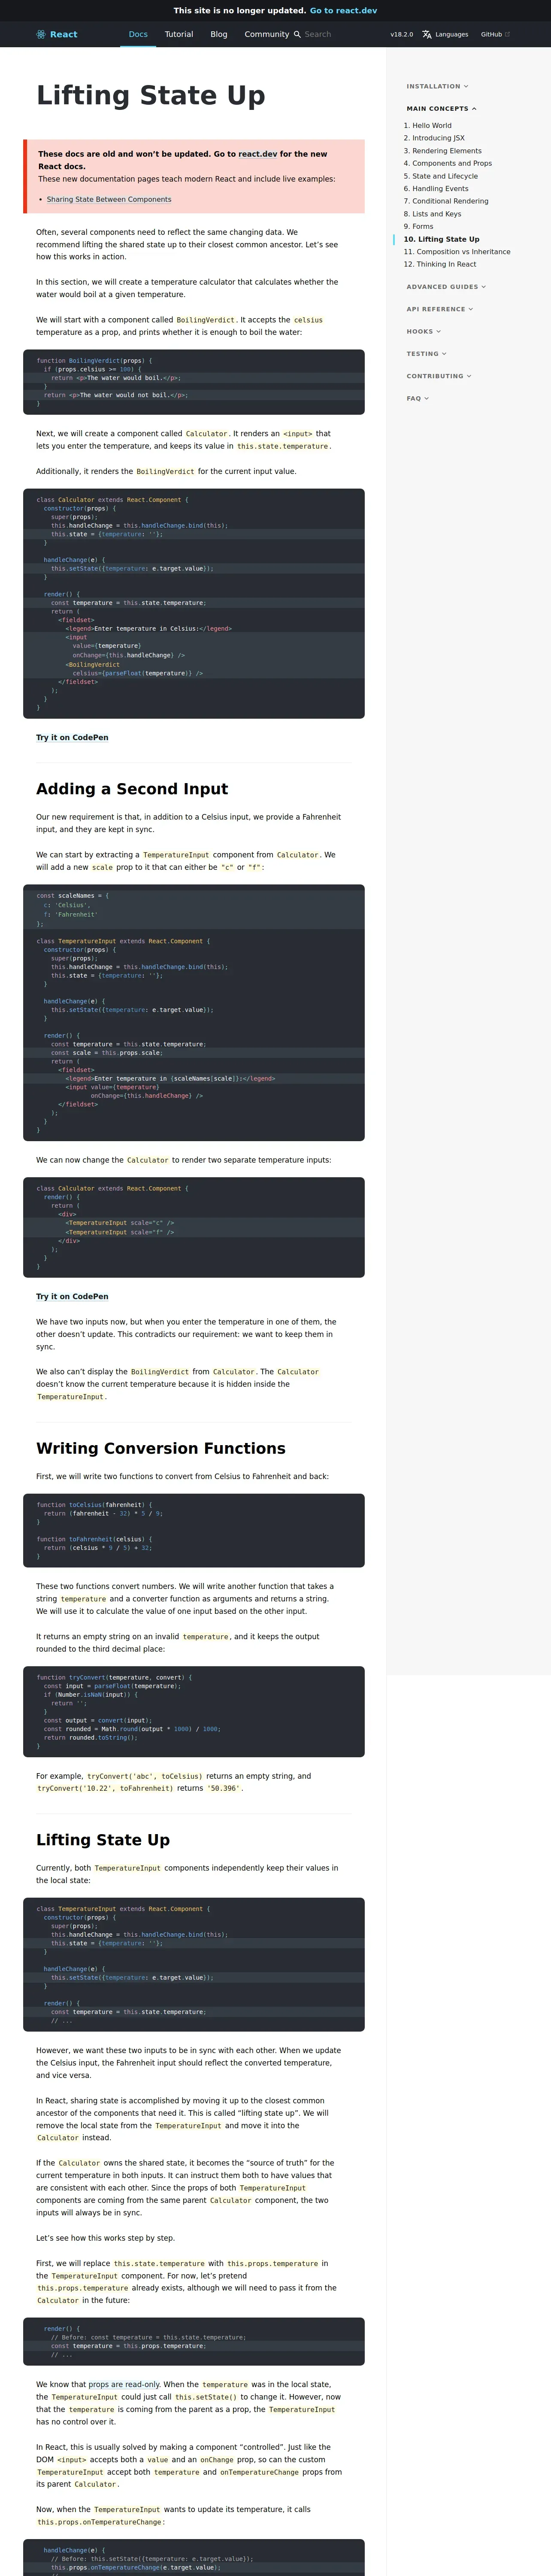This screenshot has height=2576, width=551.
Task: Open Sharing State Between Components link
Action: [x=109, y=199]
